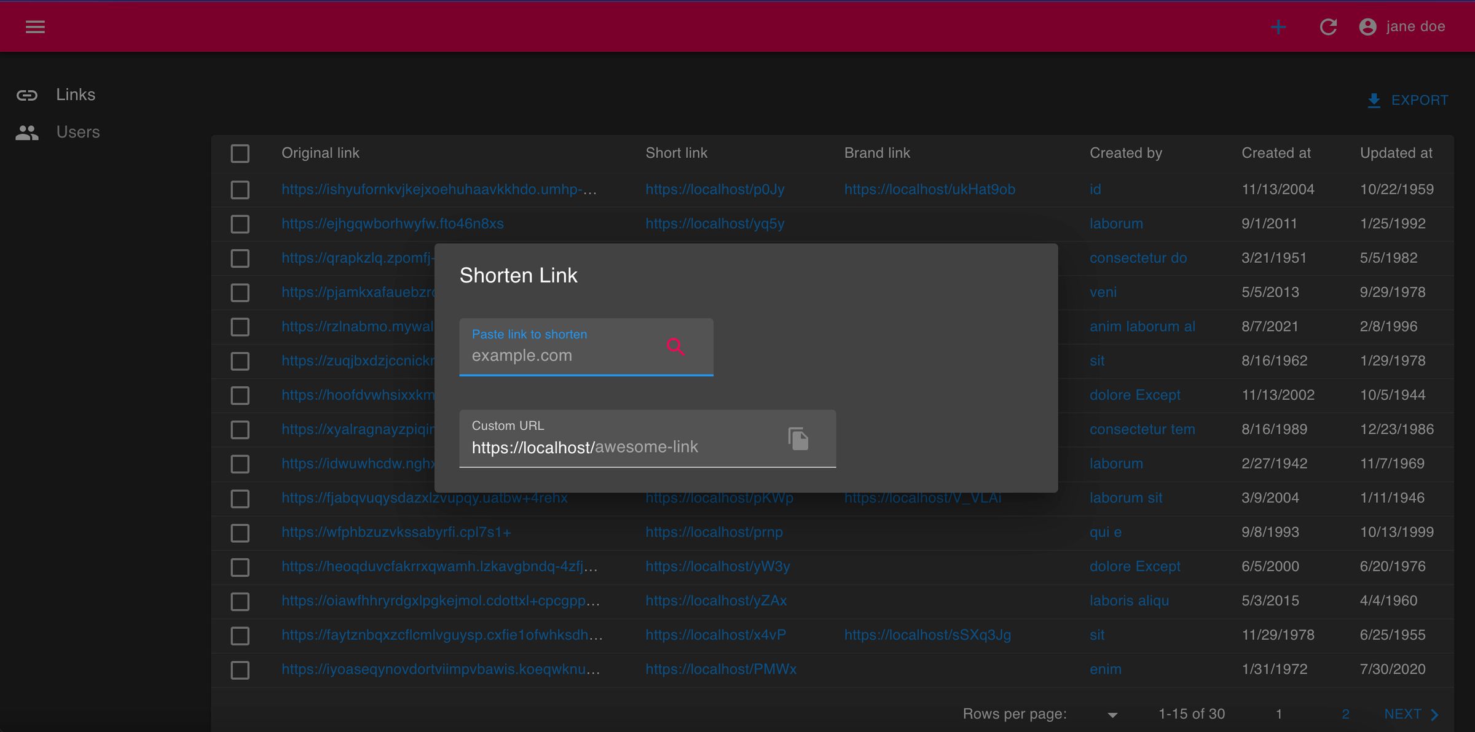Refresh the links list using the reload icon

(x=1328, y=26)
